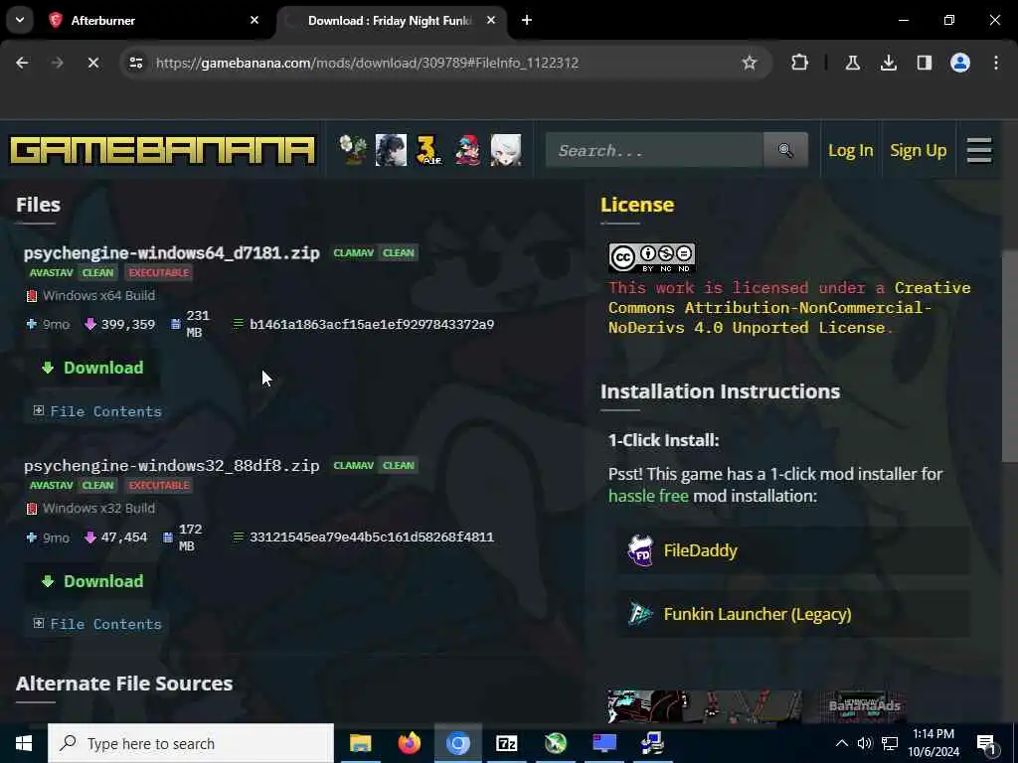
Task: Select the Download Friday Night Funkin tab
Action: pyautogui.click(x=390, y=20)
